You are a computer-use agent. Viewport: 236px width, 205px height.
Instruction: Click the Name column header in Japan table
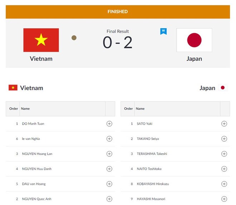tap(140, 109)
